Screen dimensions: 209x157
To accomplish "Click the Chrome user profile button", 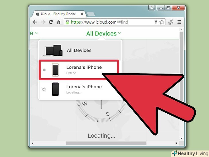I will click(152, 8).
